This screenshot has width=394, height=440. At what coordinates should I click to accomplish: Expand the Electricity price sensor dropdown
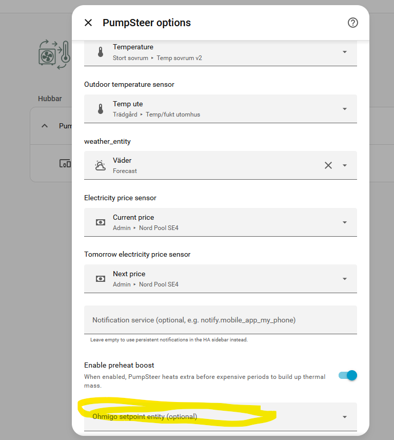click(x=345, y=222)
